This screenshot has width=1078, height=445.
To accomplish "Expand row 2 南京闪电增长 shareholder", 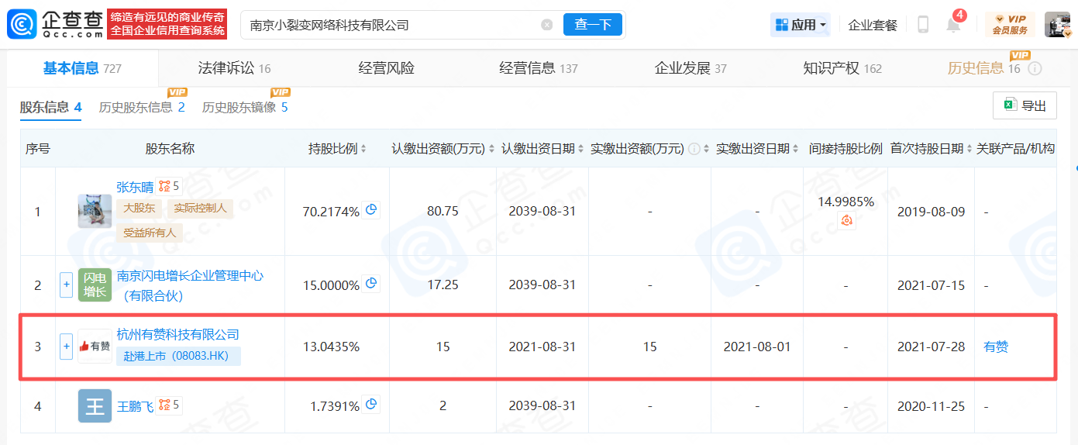I will 66,285.
